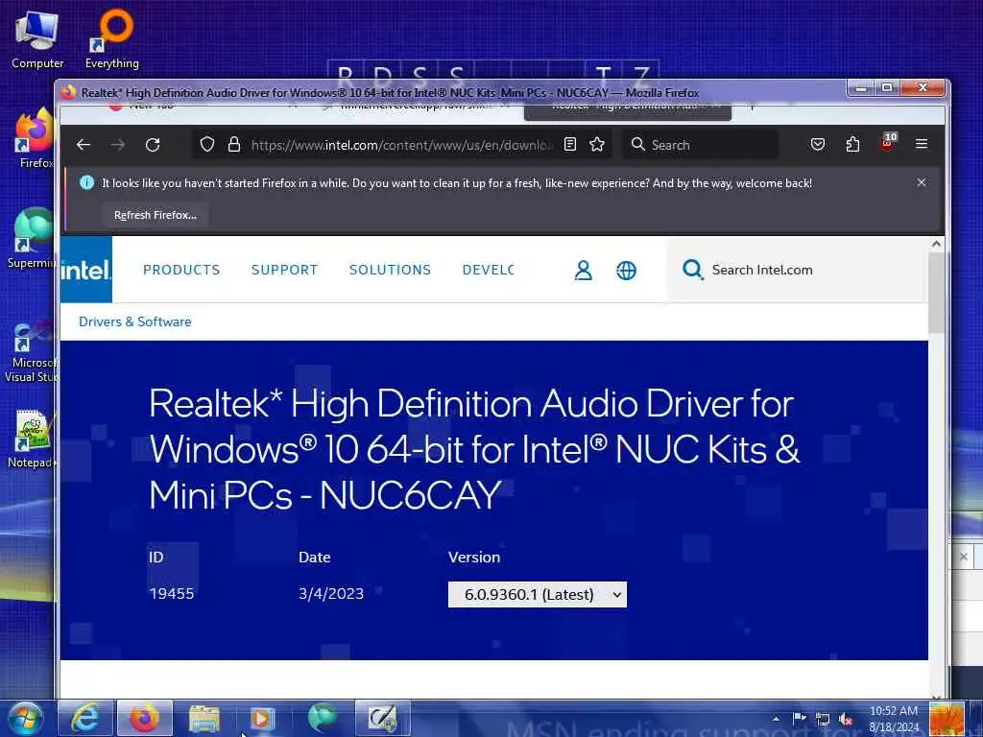Open Windows Media Player from the taskbar
The height and width of the screenshot is (737, 983).
coord(263,718)
